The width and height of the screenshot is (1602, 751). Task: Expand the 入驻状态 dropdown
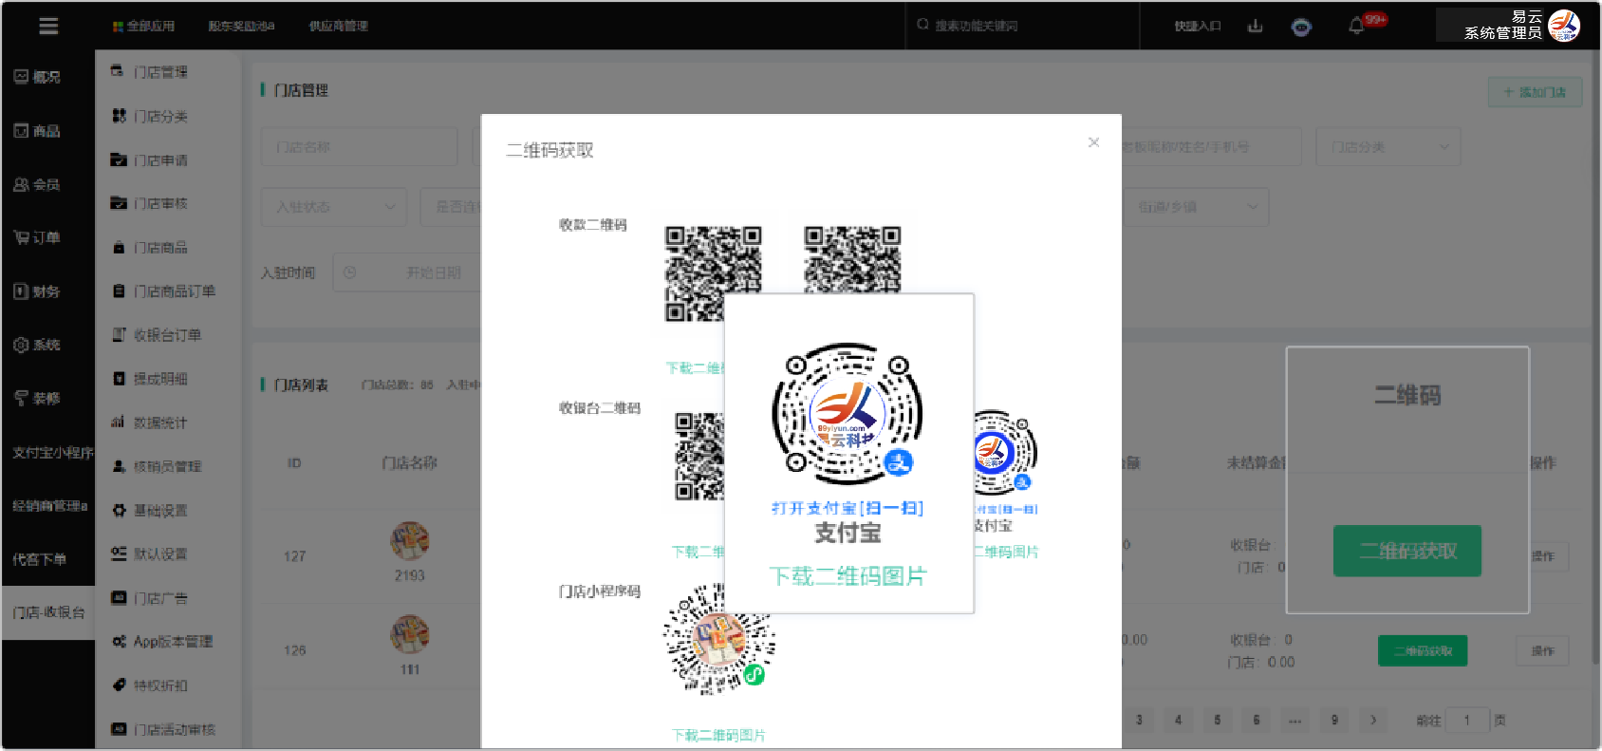[x=334, y=206]
